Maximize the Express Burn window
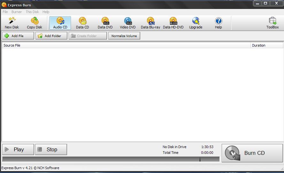Viewport: 284px width, 173px height. coord(265,3)
